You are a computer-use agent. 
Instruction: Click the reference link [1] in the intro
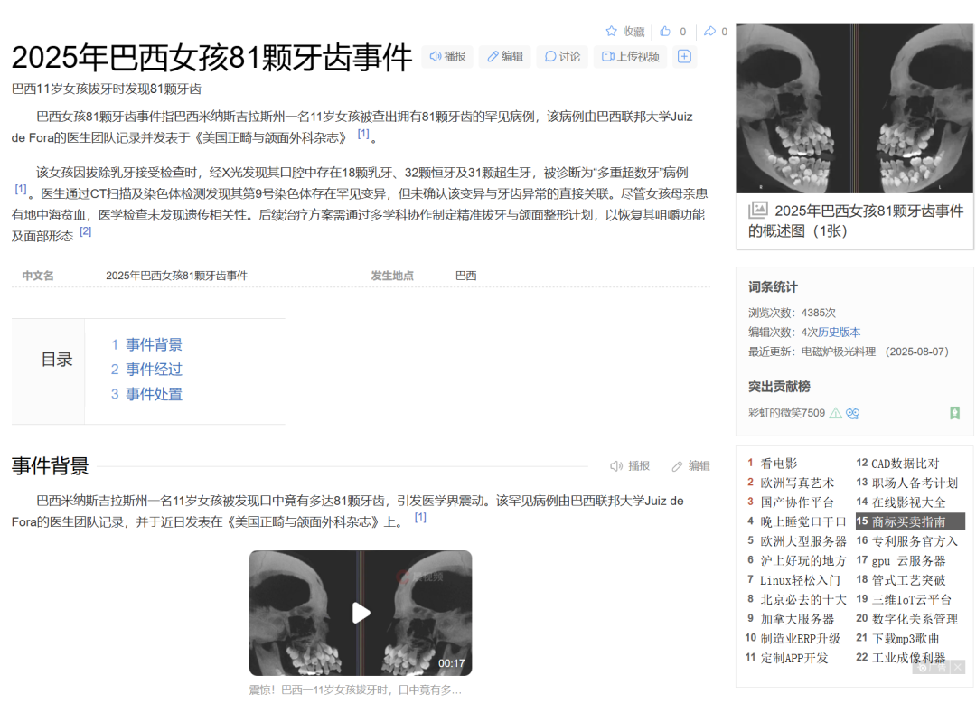click(364, 132)
